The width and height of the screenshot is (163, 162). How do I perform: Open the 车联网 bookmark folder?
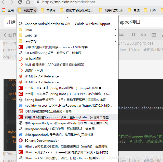[x=48, y=10]
